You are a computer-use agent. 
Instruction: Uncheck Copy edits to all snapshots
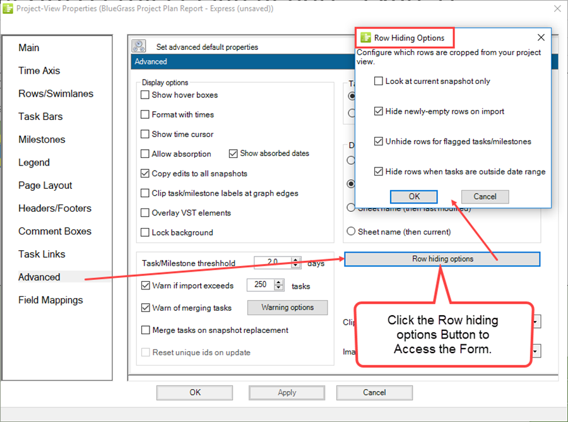[145, 174]
